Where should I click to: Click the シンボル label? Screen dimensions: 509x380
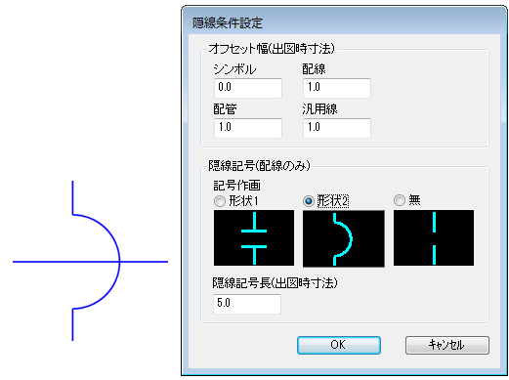click(234, 69)
